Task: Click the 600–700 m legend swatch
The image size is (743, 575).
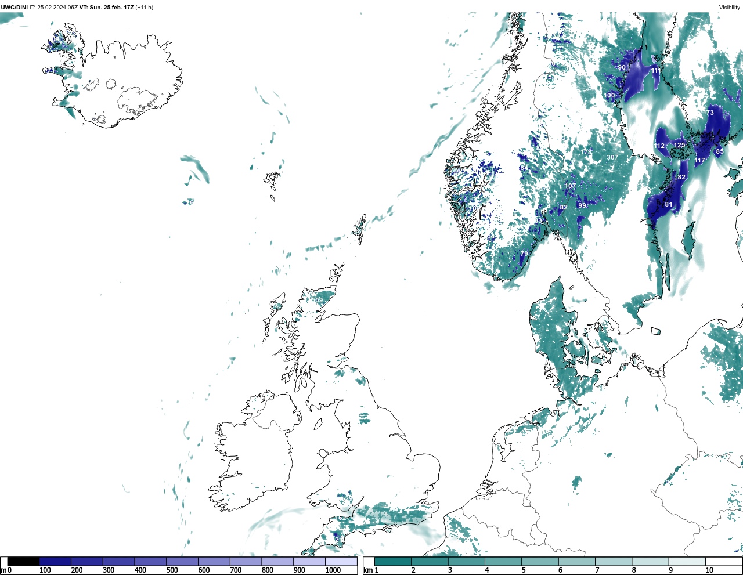Action: pyautogui.click(x=214, y=562)
